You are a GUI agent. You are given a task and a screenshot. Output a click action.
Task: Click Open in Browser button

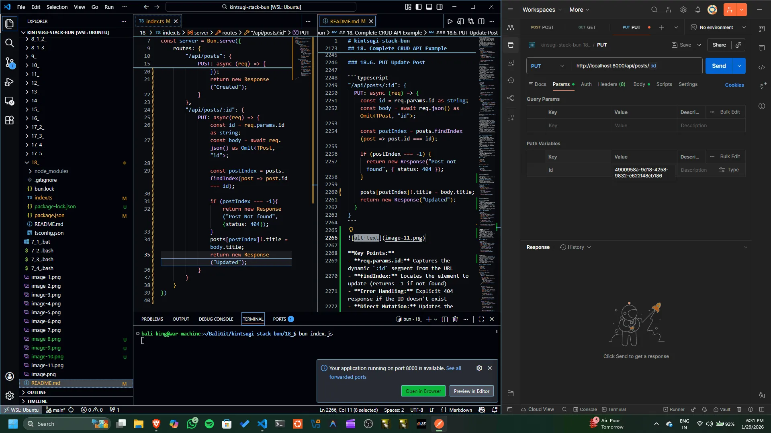[423, 391]
